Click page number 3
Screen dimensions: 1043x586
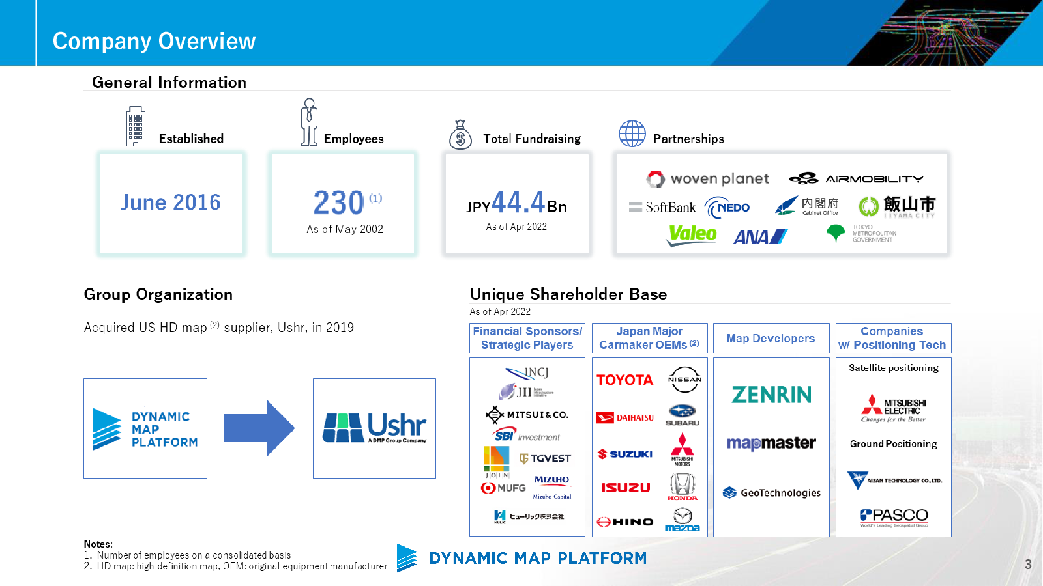coord(1028,565)
